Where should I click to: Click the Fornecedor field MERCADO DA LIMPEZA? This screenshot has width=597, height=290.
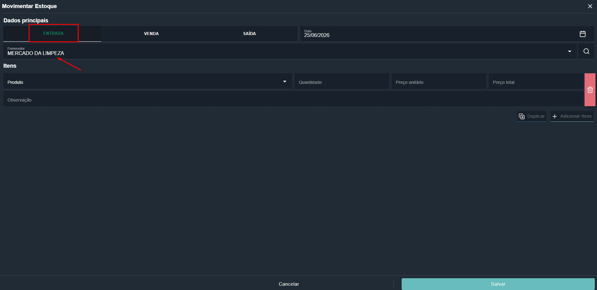click(290, 52)
